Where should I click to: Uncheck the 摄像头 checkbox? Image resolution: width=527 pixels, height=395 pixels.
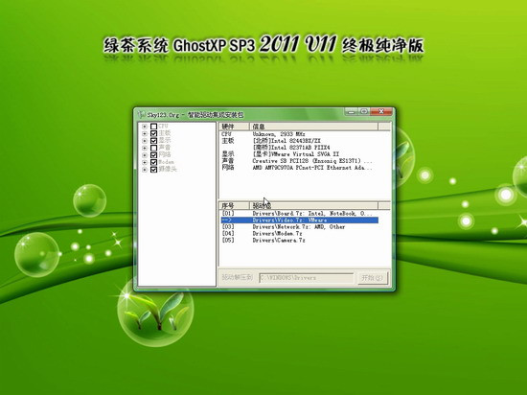point(153,169)
